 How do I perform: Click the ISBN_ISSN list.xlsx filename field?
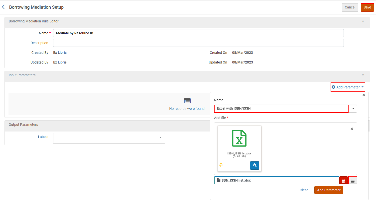(276, 180)
